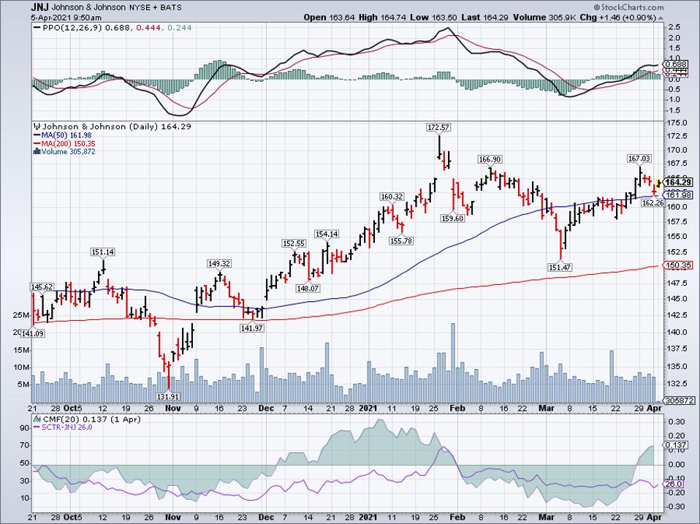Click the 'Chg +1.46 (+0.90%)' value
This screenshot has width=700, height=524.
point(618,18)
